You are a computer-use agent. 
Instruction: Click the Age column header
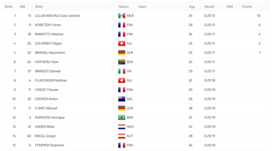[x=192, y=7]
